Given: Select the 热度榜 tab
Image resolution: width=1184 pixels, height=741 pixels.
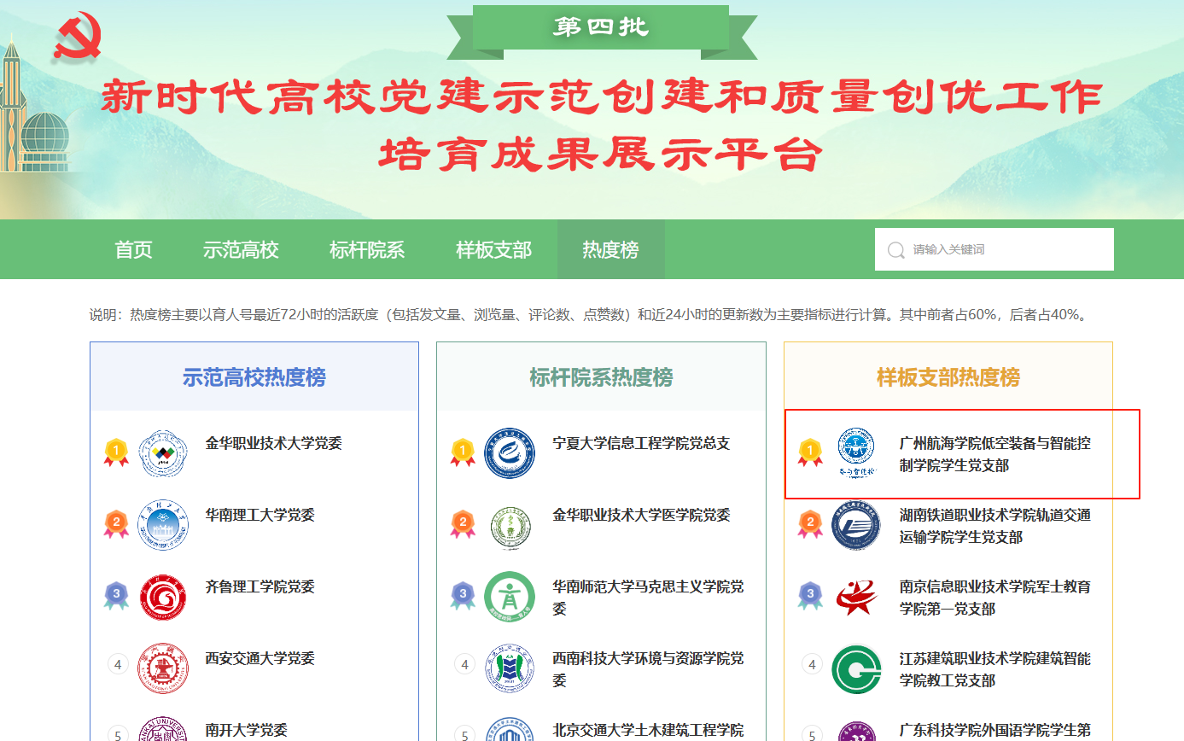Looking at the screenshot, I should pyautogui.click(x=610, y=250).
